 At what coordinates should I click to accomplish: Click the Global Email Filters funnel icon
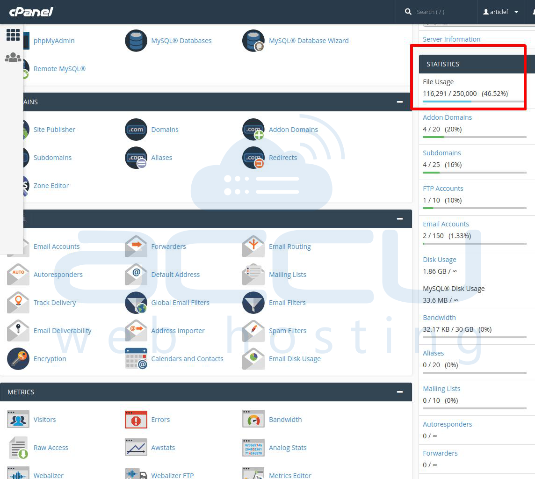pyautogui.click(x=136, y=303)
